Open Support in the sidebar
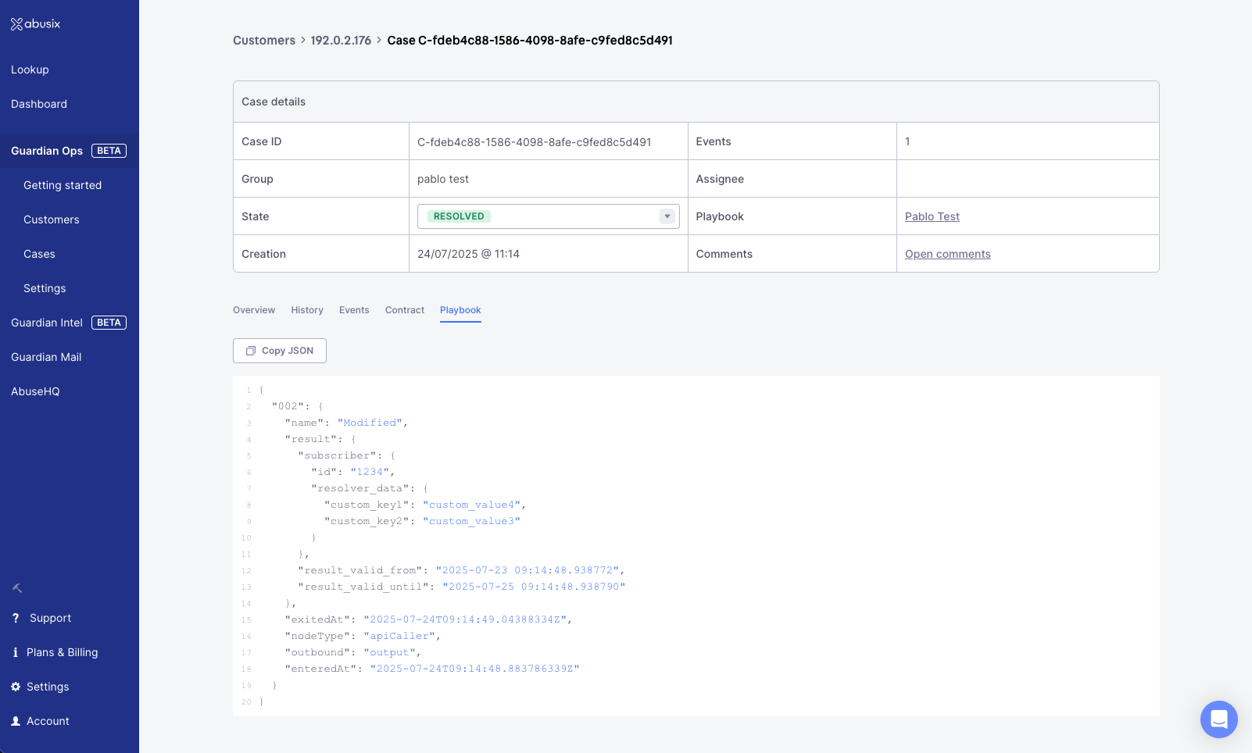Screen dimensions: 1252x753 pos(50,618)
